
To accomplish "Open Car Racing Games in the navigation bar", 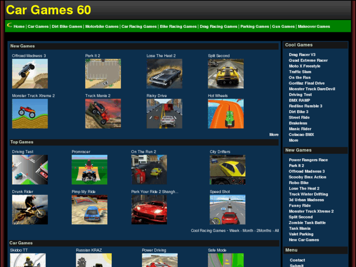I will 139,26.
